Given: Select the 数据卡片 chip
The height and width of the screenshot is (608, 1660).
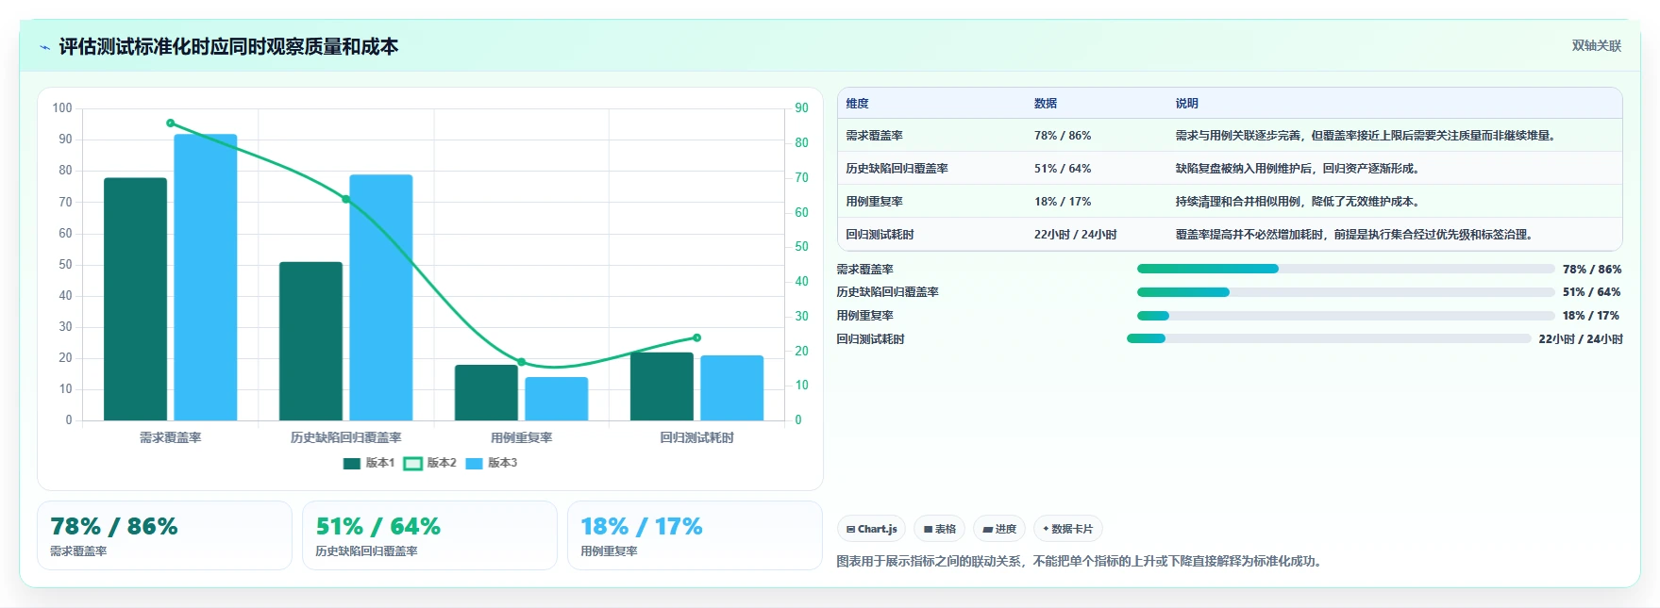Looking at the screenshot, I should click(1068, 529).
